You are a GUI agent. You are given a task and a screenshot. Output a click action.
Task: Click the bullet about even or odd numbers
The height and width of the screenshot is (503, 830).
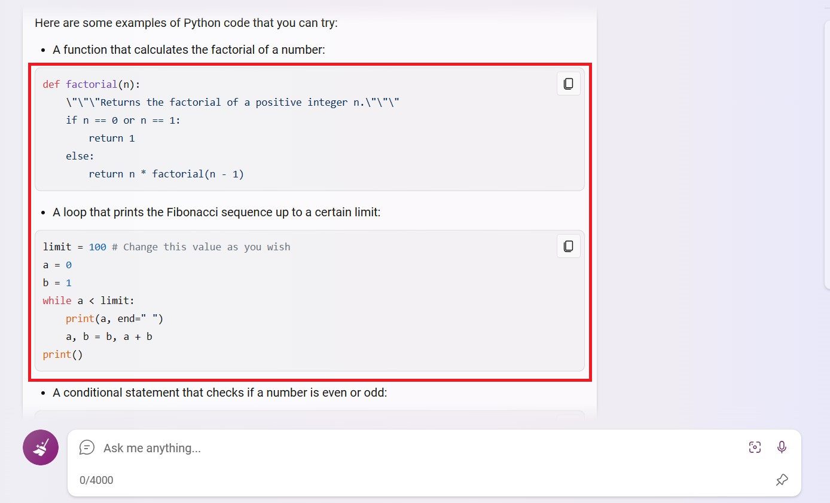(220, 392)
